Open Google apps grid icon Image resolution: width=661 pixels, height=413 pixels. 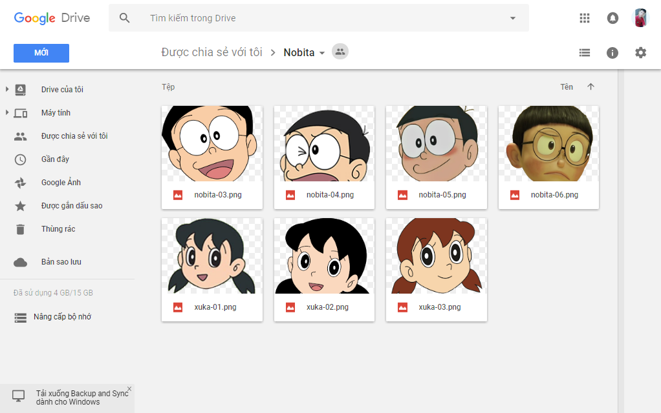tap(584, 18)
